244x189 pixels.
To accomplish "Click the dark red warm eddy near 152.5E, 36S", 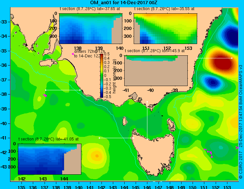I will [223, 62].
